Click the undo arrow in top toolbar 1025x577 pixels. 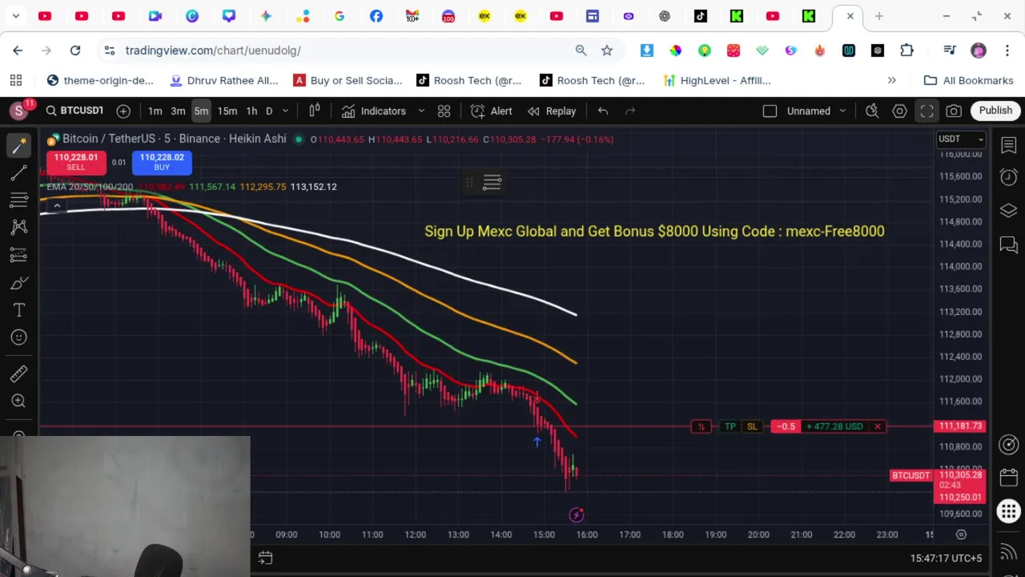pos(603,111)
